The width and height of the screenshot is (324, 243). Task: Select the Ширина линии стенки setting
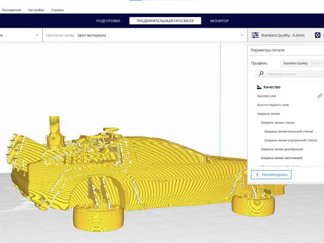(x=277, y=122)
